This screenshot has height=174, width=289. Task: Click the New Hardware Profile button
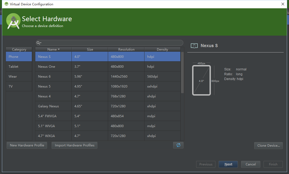coord(27,145)
